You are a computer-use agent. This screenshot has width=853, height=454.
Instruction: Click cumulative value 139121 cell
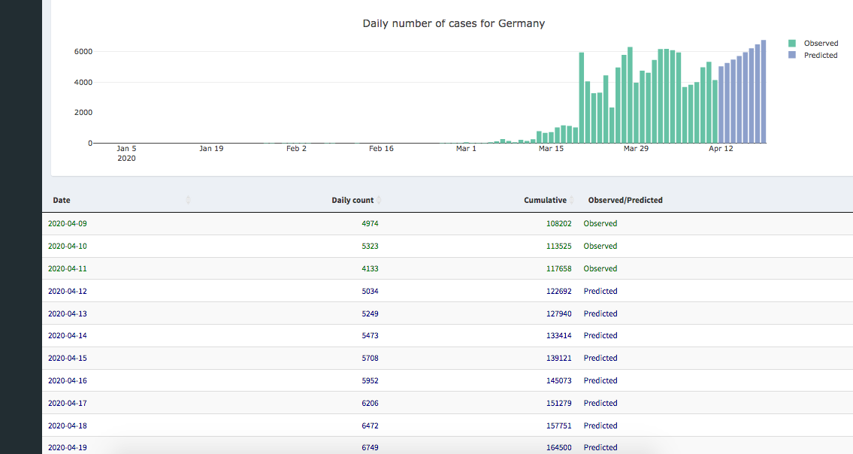point(558,359)
